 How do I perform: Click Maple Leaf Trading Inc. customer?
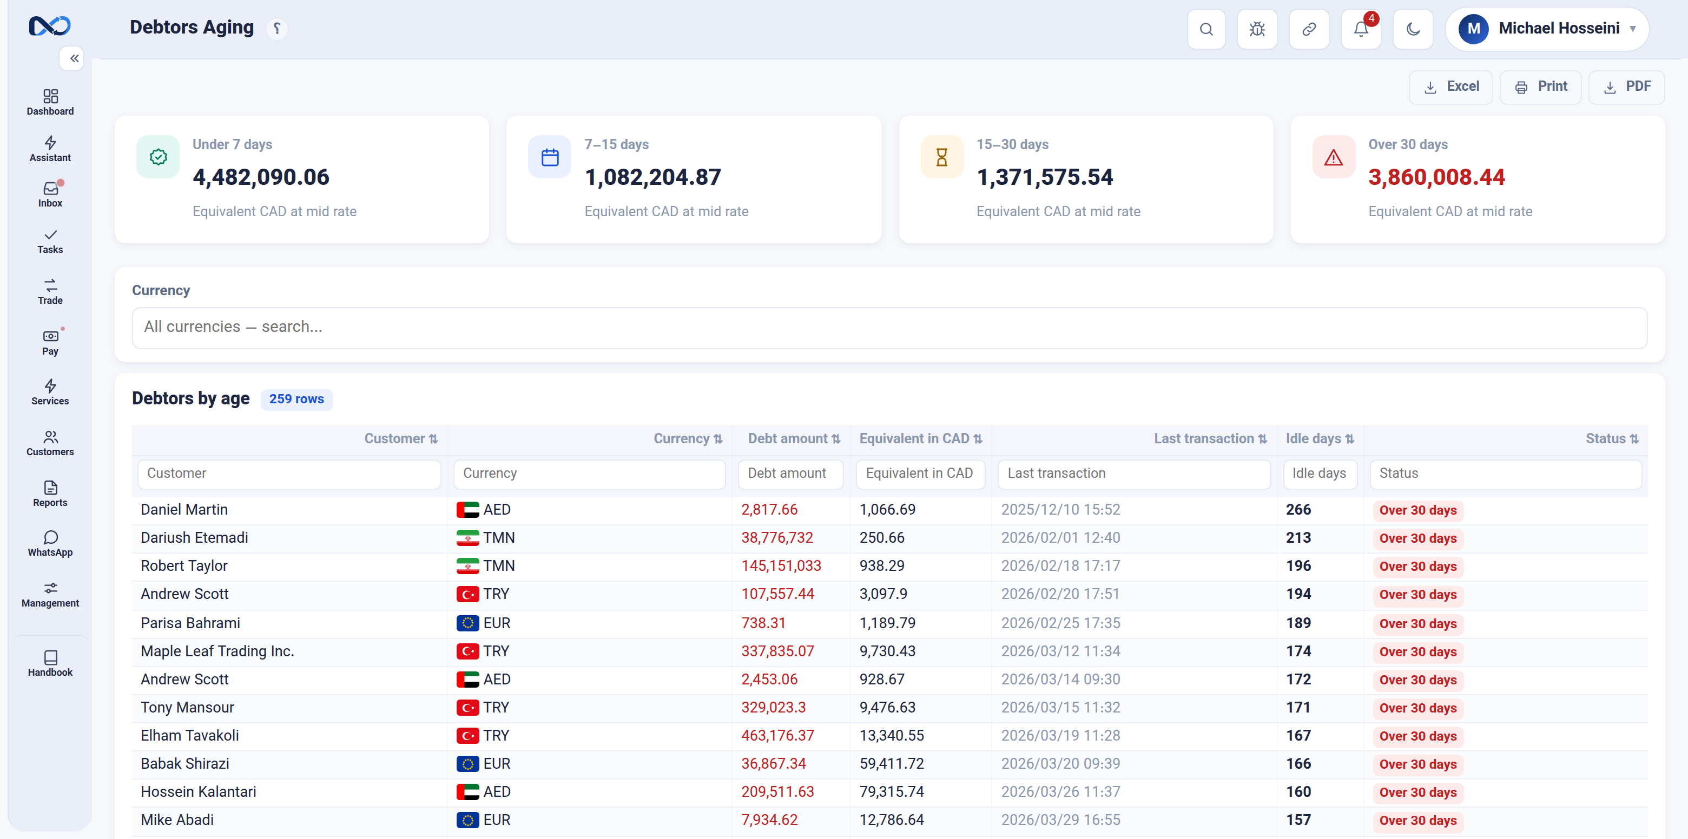217,651
